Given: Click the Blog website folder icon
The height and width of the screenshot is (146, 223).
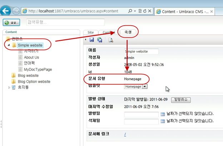Looking at the screenshot, I should 14,75.
